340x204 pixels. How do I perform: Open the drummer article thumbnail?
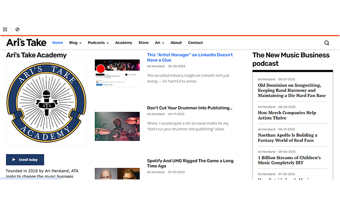tap(117, 126)
